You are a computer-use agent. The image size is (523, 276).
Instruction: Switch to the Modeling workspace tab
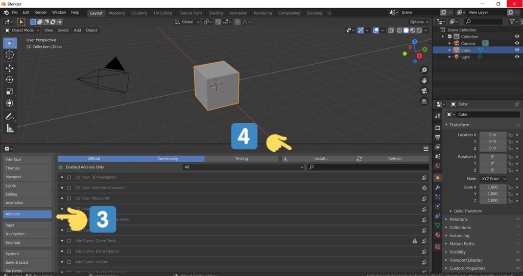(117, 13)
